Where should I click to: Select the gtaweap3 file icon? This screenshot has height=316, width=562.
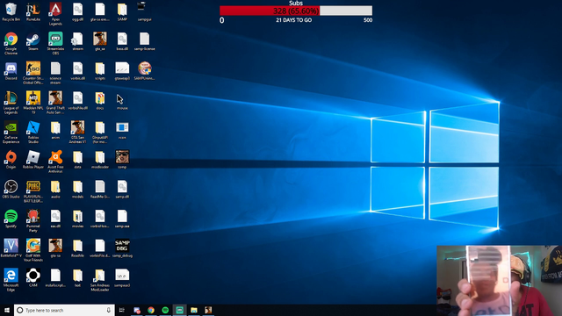tap(122, 71)
